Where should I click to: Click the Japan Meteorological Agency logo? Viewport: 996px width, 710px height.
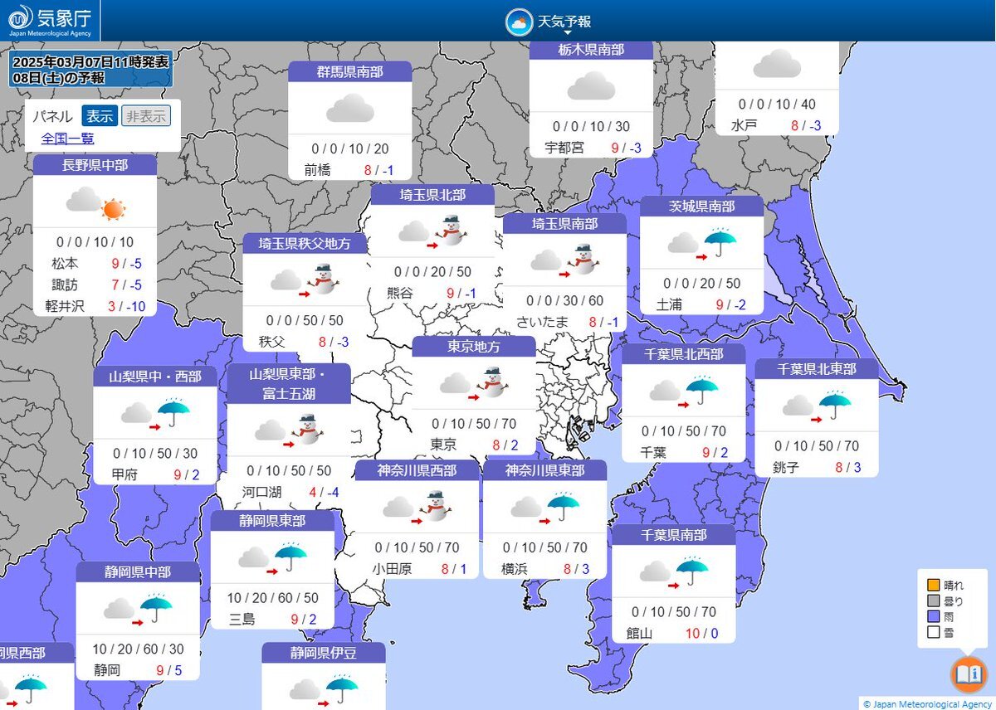pyautogui.click(x=50, y=21)
